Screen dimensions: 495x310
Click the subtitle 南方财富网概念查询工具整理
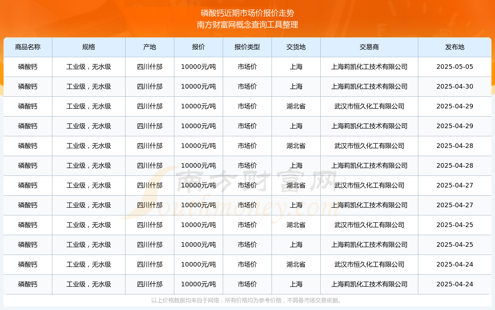click(x=248, y=25)
